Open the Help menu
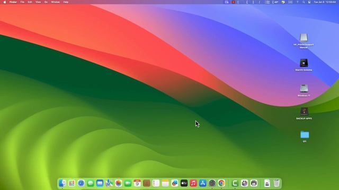The width and height of the screenshot is (339, 190). pyautogui.click(x=66, y=2)
